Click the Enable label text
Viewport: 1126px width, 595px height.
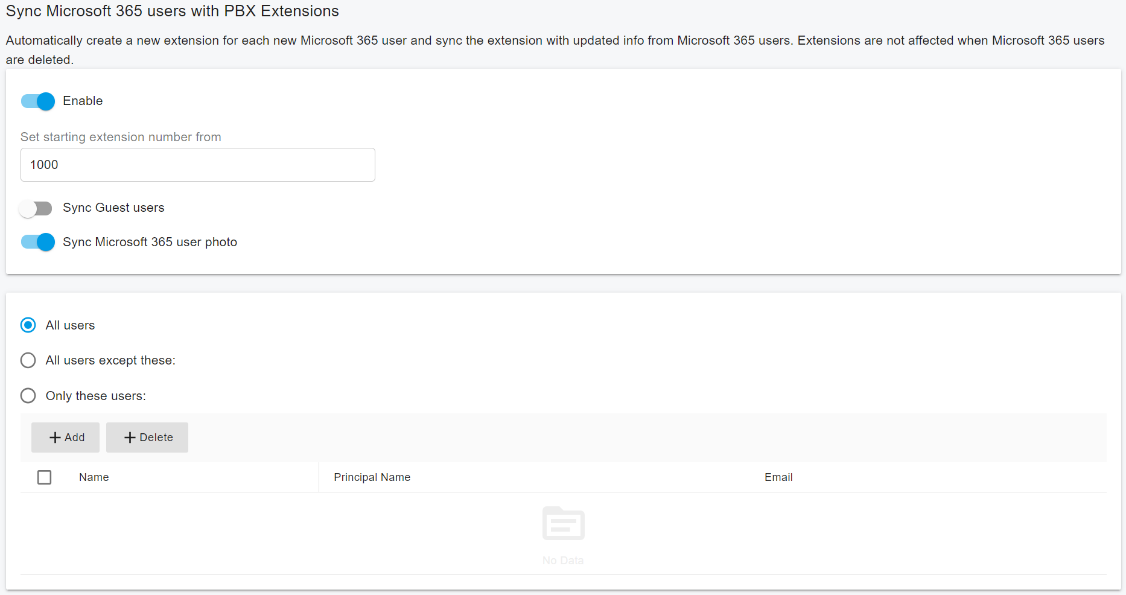[83, 101]
